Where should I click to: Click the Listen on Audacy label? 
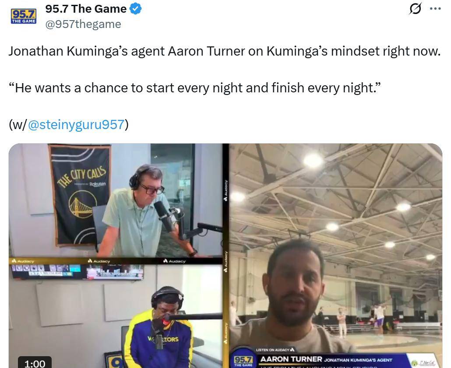[275, 350]
